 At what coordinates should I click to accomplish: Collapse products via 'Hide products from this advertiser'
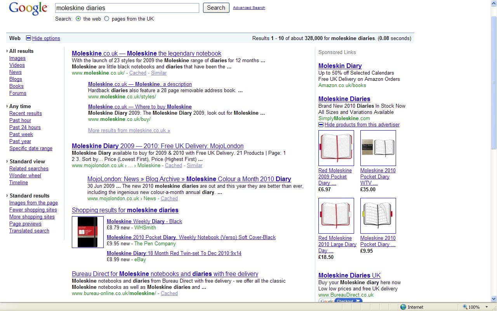click(362, 125)
